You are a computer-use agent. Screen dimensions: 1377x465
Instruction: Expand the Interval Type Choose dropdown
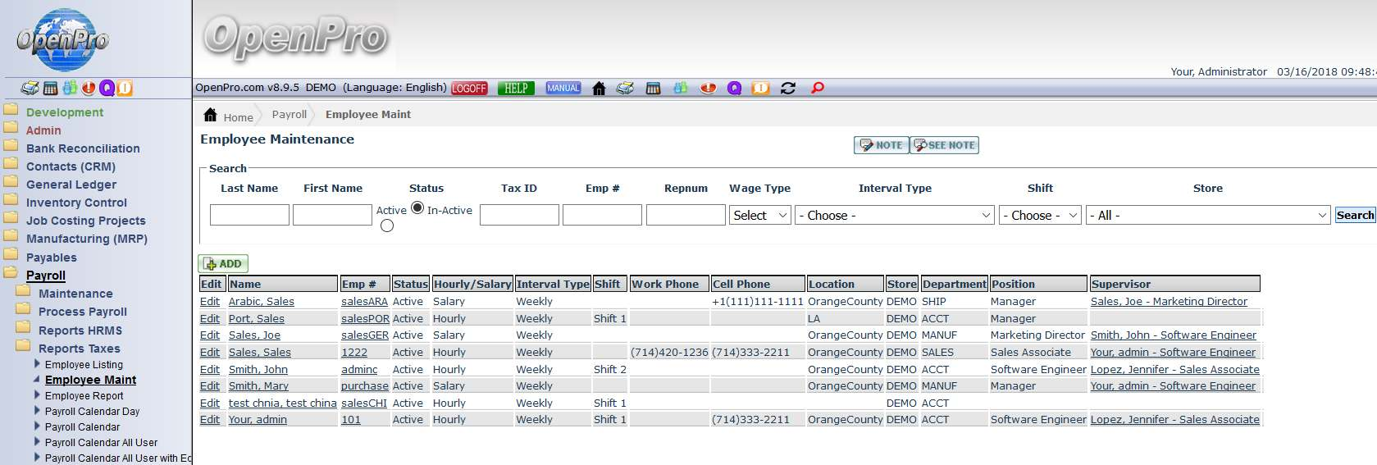click(894, 215)
